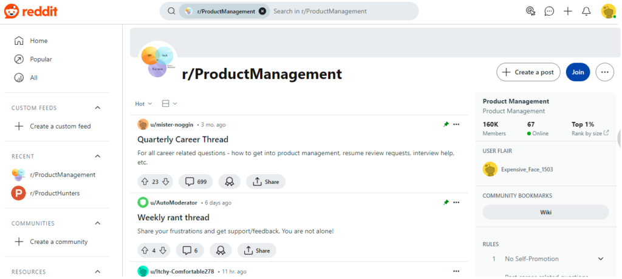Collapse the Custom Feeds section
The width and height of the screenshot is (622, 279).
(98, 108)
